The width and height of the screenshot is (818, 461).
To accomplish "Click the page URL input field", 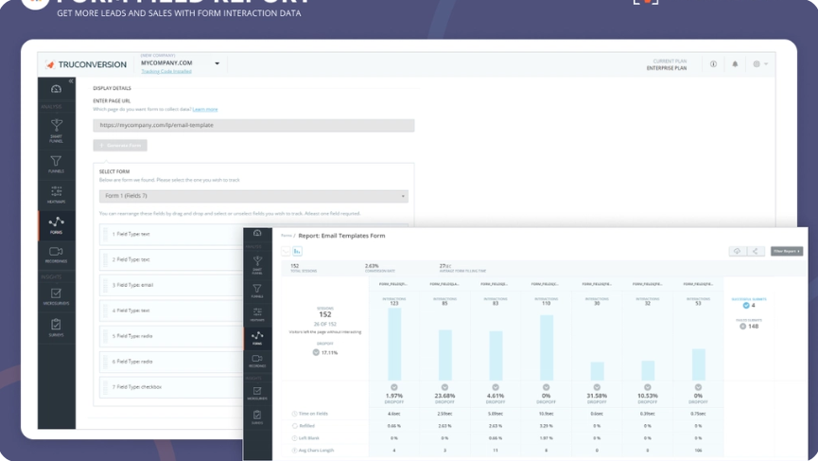I will [x=253, y=125].
